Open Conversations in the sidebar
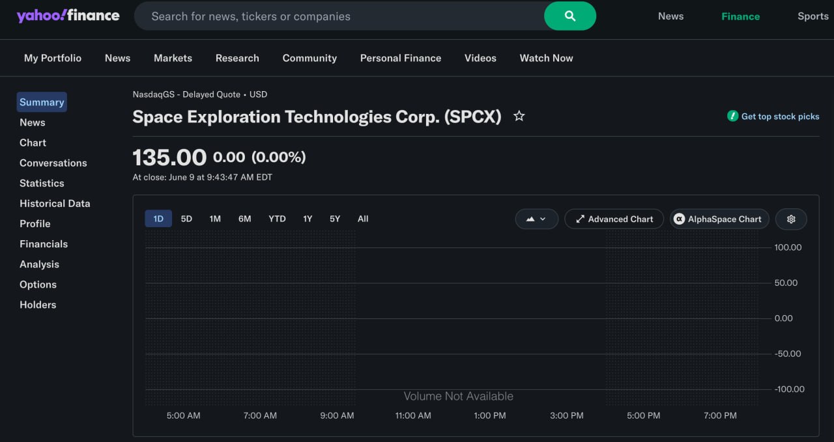The width and height of the screenshot is (834, 442). (53, 163)
